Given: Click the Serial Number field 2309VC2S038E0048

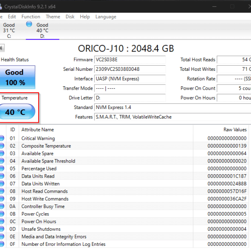Looking at the screenshot, I should click(130, 69).
